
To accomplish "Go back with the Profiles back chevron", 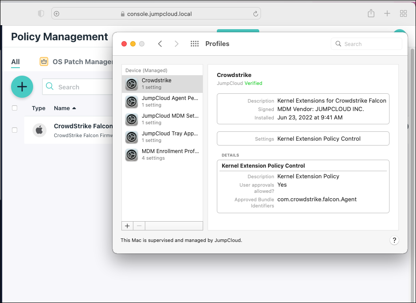I will click(160, 44).
